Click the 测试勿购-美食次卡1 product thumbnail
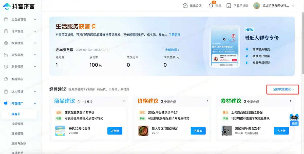Viewport: 304px width, 154px height. [226, 131]
